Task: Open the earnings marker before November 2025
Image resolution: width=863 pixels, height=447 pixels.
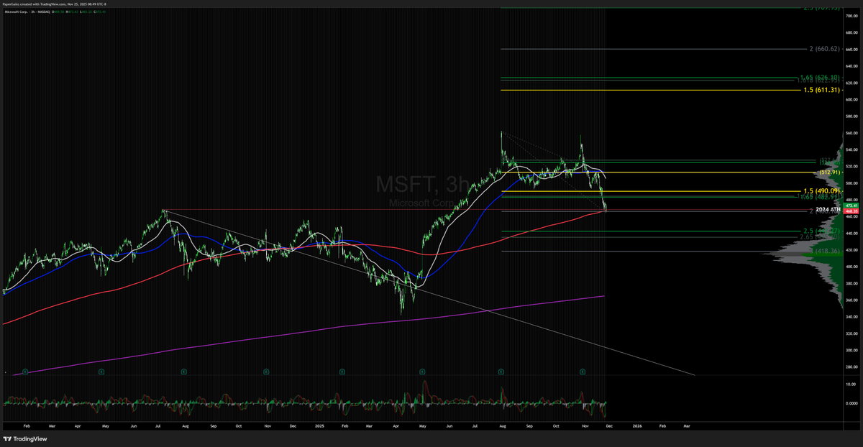Action: pyautogui.click(x=583, y=372)
